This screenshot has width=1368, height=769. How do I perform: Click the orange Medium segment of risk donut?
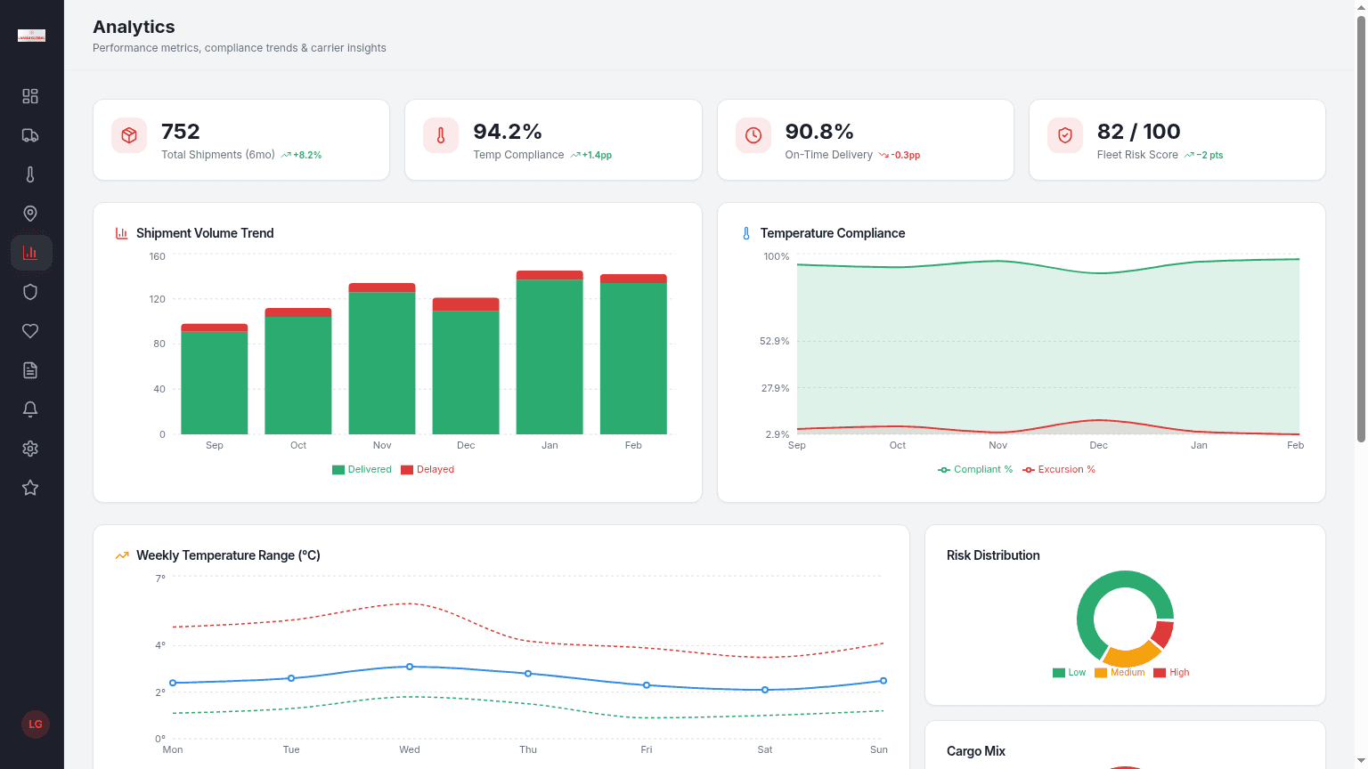tap(1132, 657)
